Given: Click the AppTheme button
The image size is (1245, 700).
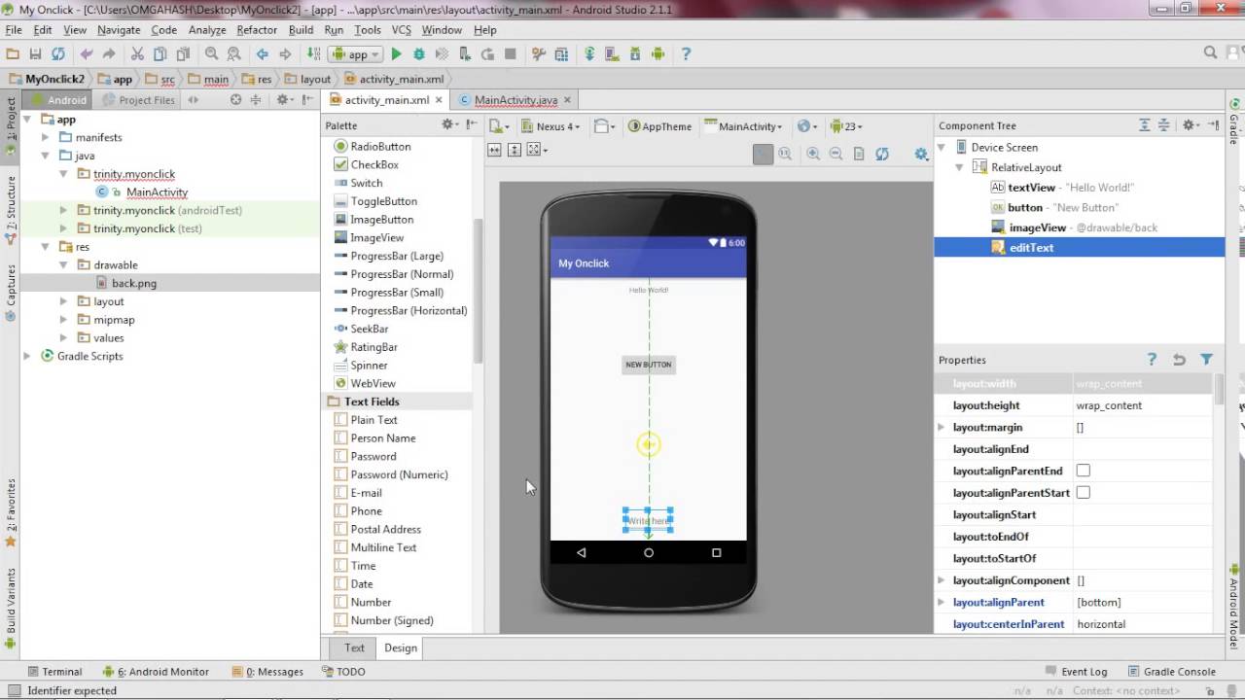Looking at the screenshot, I should pos(660,126).
